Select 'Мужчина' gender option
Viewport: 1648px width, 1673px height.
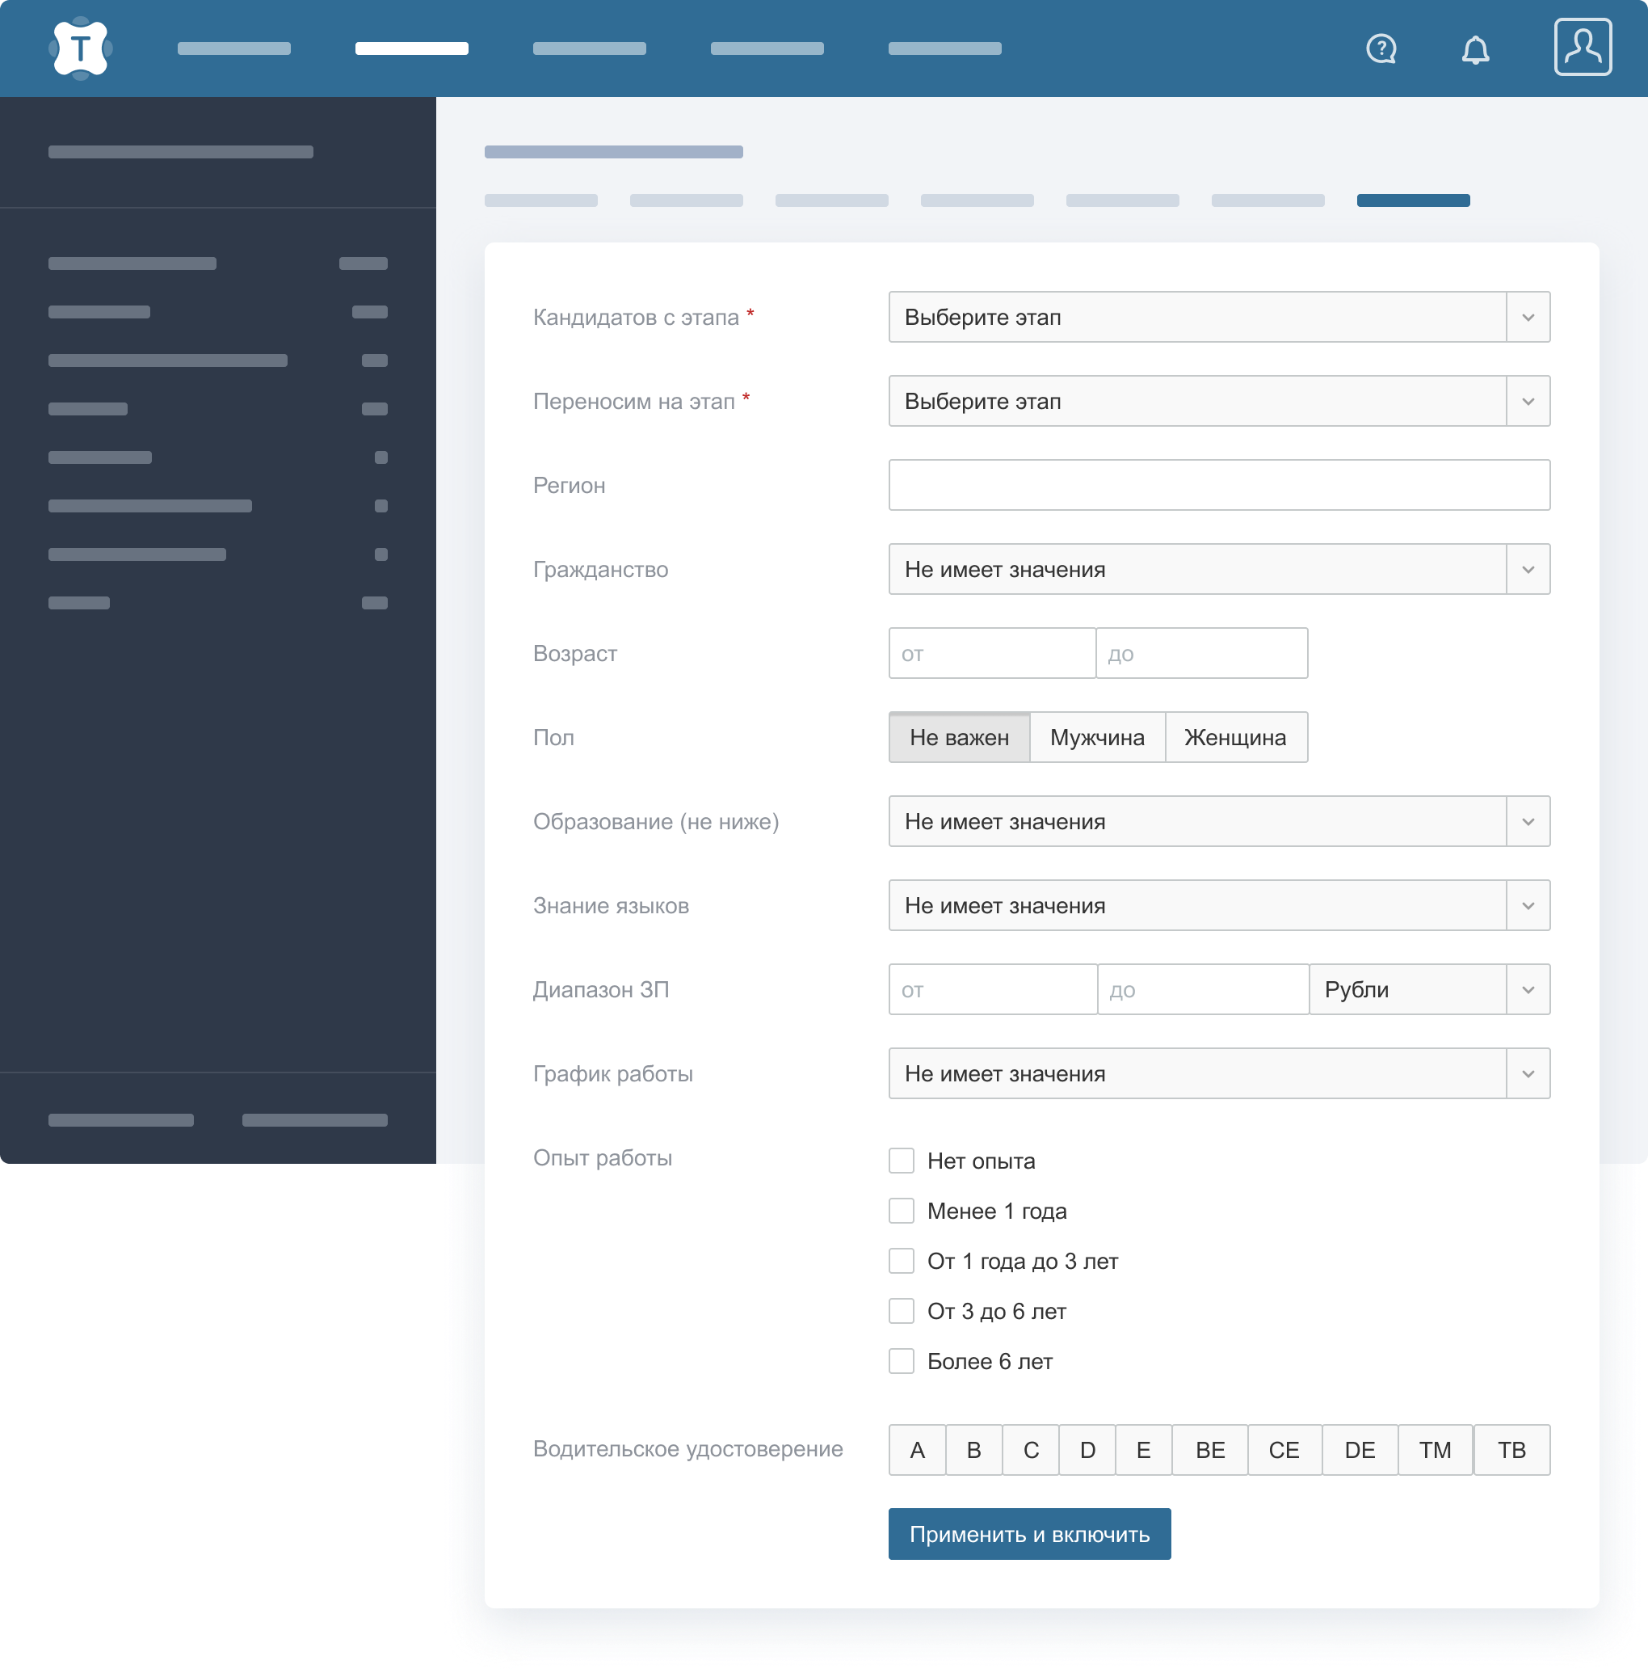(x=1097, y=737)
